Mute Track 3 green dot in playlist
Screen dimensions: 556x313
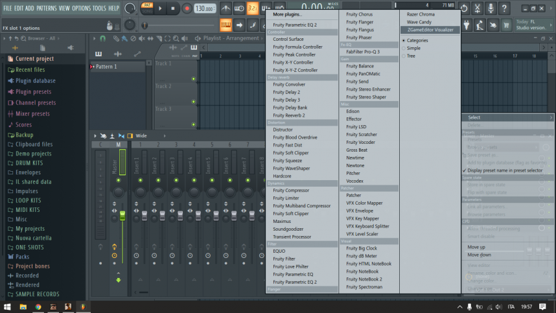tap(193, 124)
